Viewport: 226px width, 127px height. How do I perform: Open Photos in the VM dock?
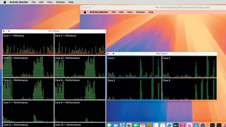tap(129, 125)
